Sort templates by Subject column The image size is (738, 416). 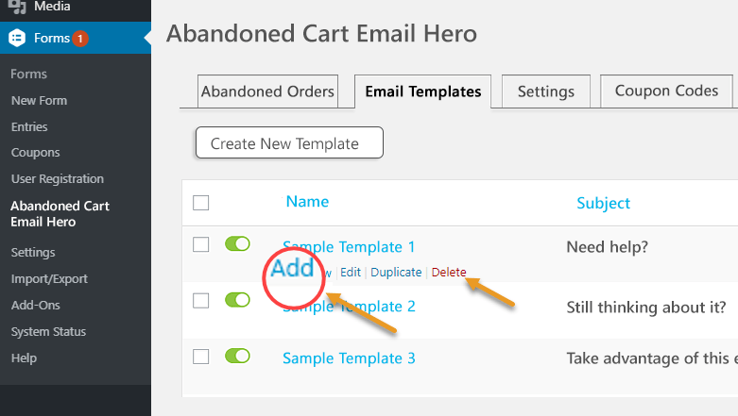[604, 203]
